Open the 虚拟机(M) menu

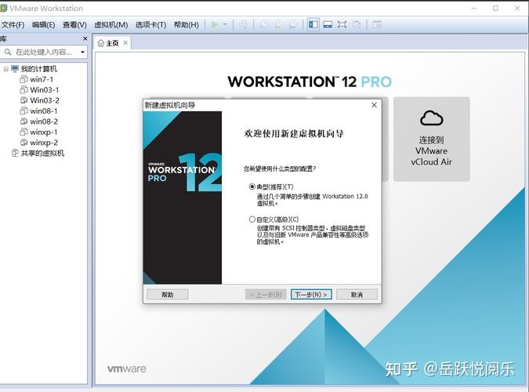coord(111,24)
